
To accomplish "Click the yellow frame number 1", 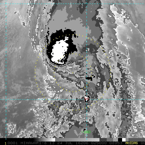I will [6, 143].
